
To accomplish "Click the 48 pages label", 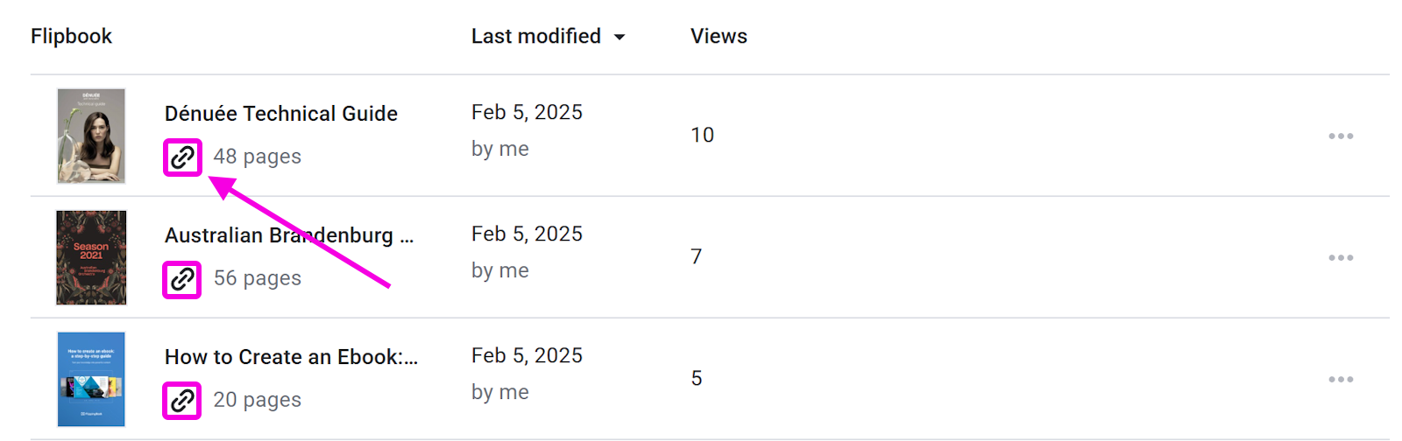I will pos(258,157).
